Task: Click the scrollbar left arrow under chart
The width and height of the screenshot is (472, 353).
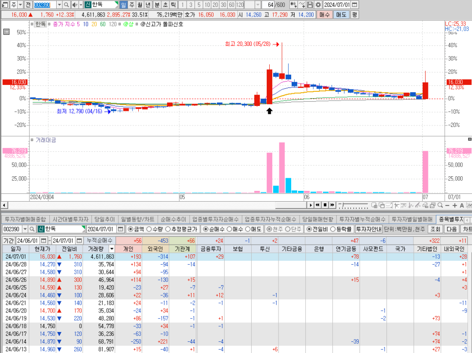Action: tap(4, 205)
